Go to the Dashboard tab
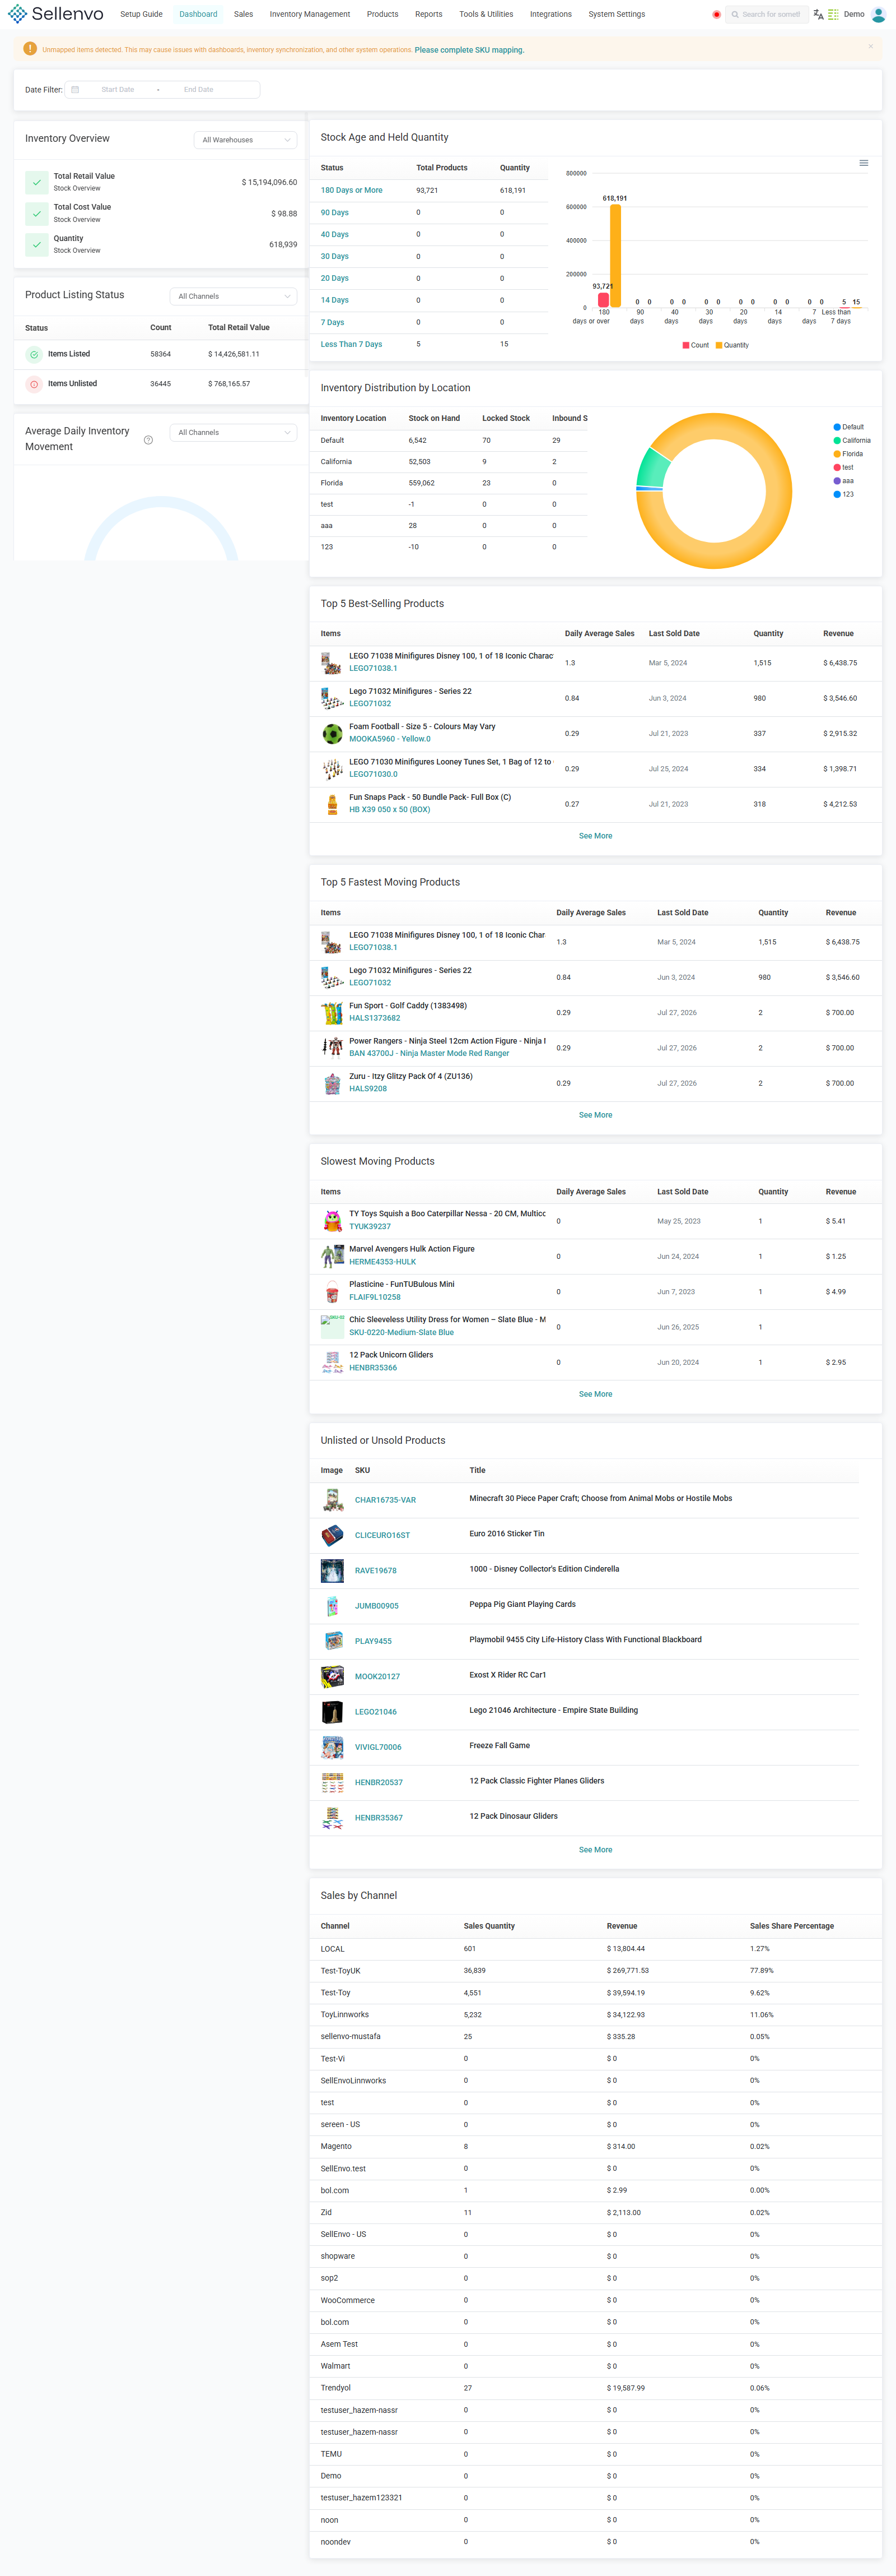Image resolution: width=896 pixels, height=2576 pixels. pyautogui.click(x=198, y=14)
